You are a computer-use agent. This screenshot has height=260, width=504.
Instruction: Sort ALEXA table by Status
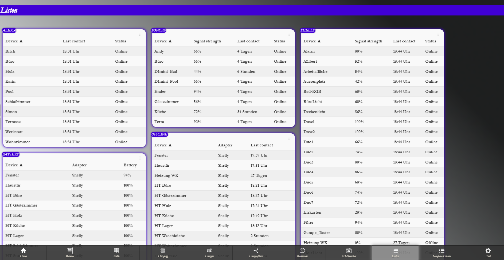120,41
